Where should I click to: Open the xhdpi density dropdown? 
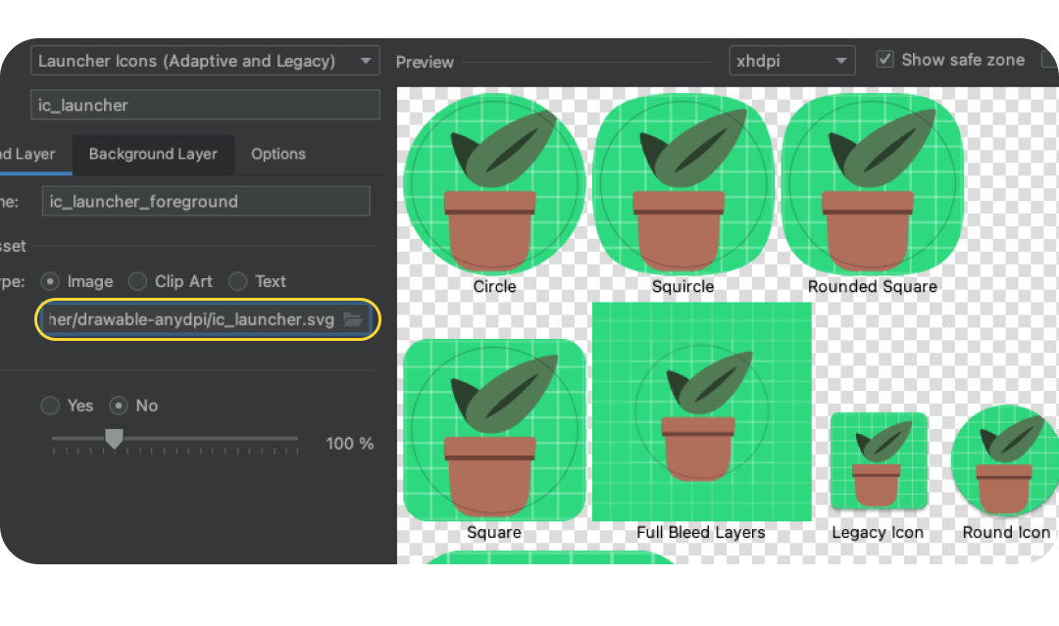pos(791,61)
